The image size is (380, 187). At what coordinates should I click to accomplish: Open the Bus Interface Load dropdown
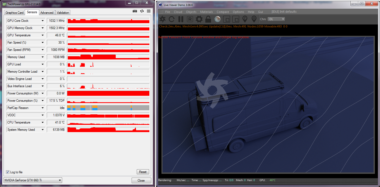(43, 86)
